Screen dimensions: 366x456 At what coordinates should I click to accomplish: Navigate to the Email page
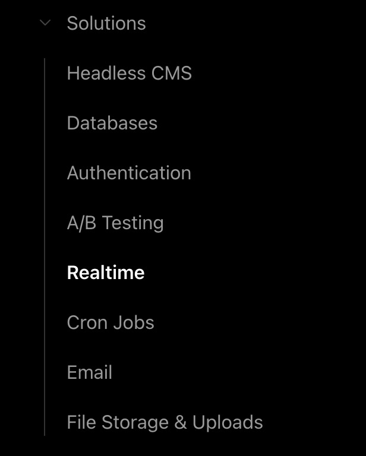90,372
